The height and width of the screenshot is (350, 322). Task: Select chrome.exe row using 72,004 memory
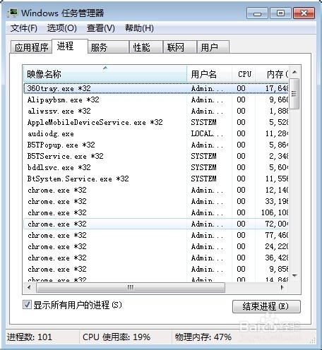pos(156,224)
